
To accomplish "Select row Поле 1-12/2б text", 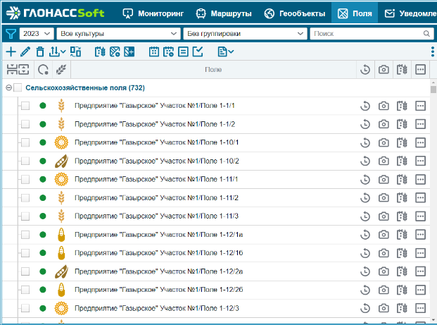I will (159, 290).
